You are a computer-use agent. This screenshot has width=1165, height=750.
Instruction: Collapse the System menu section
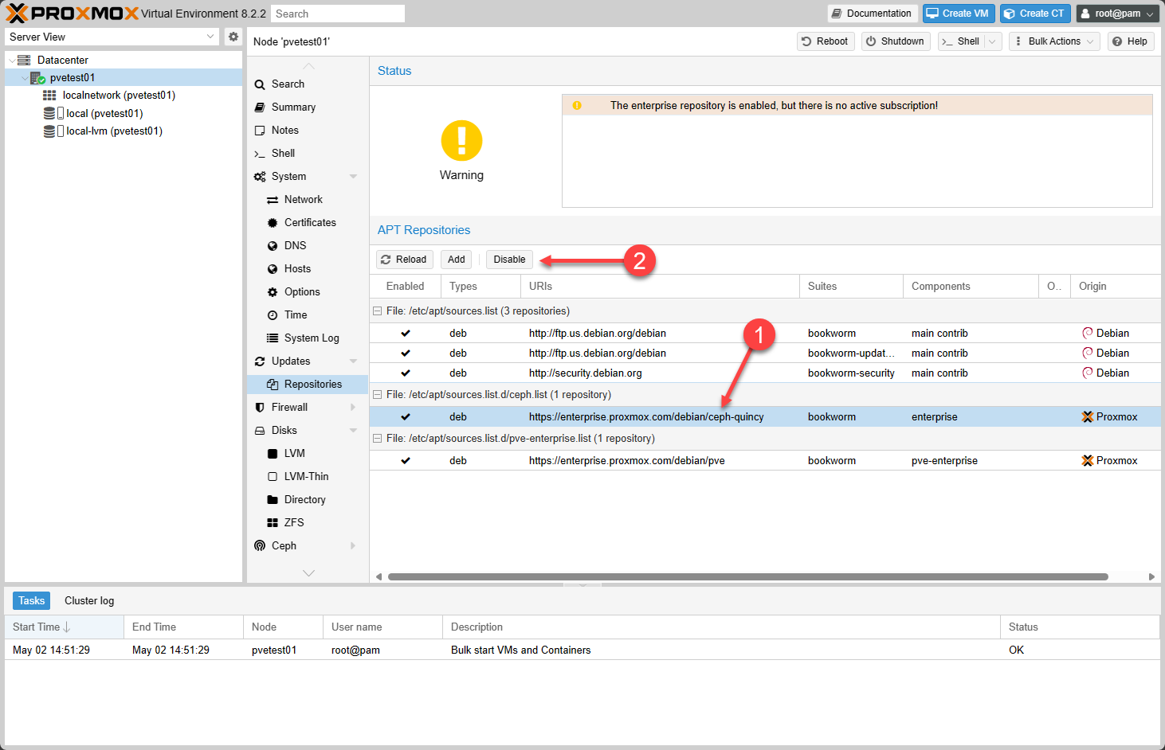[353, 177]
